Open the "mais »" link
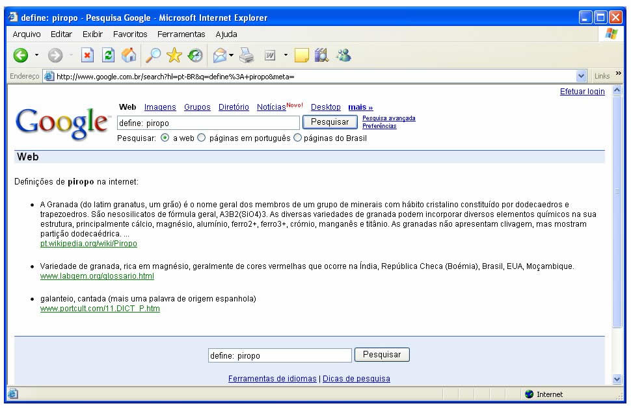The width and height of the screenshot is (631, 408). pyautogui.click(x=360, y=107)
